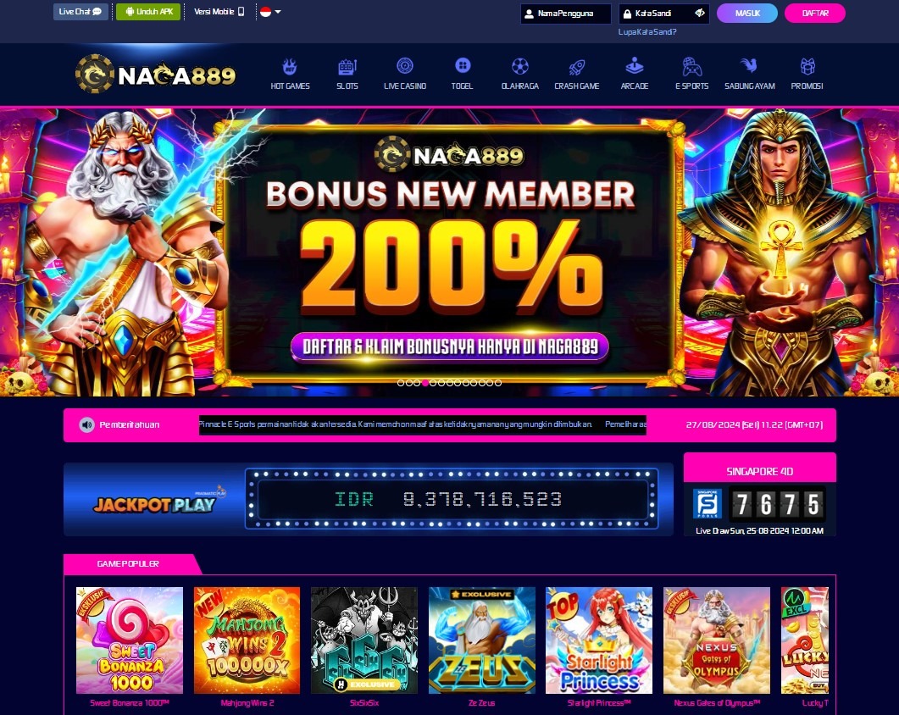
Task: Select the Slots machine icon
Action: point(347,67)
